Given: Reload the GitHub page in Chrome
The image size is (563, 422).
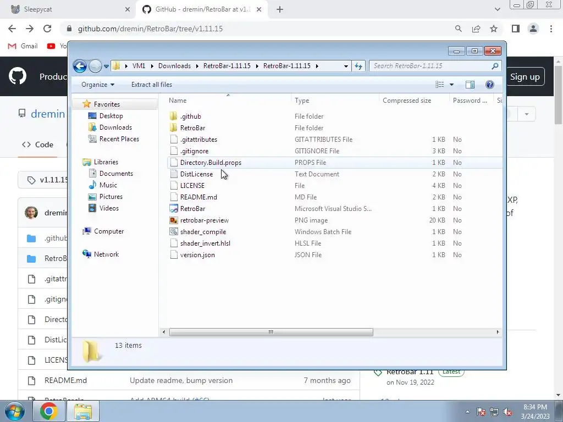Looking at the screenshot, I should (47, 29).
